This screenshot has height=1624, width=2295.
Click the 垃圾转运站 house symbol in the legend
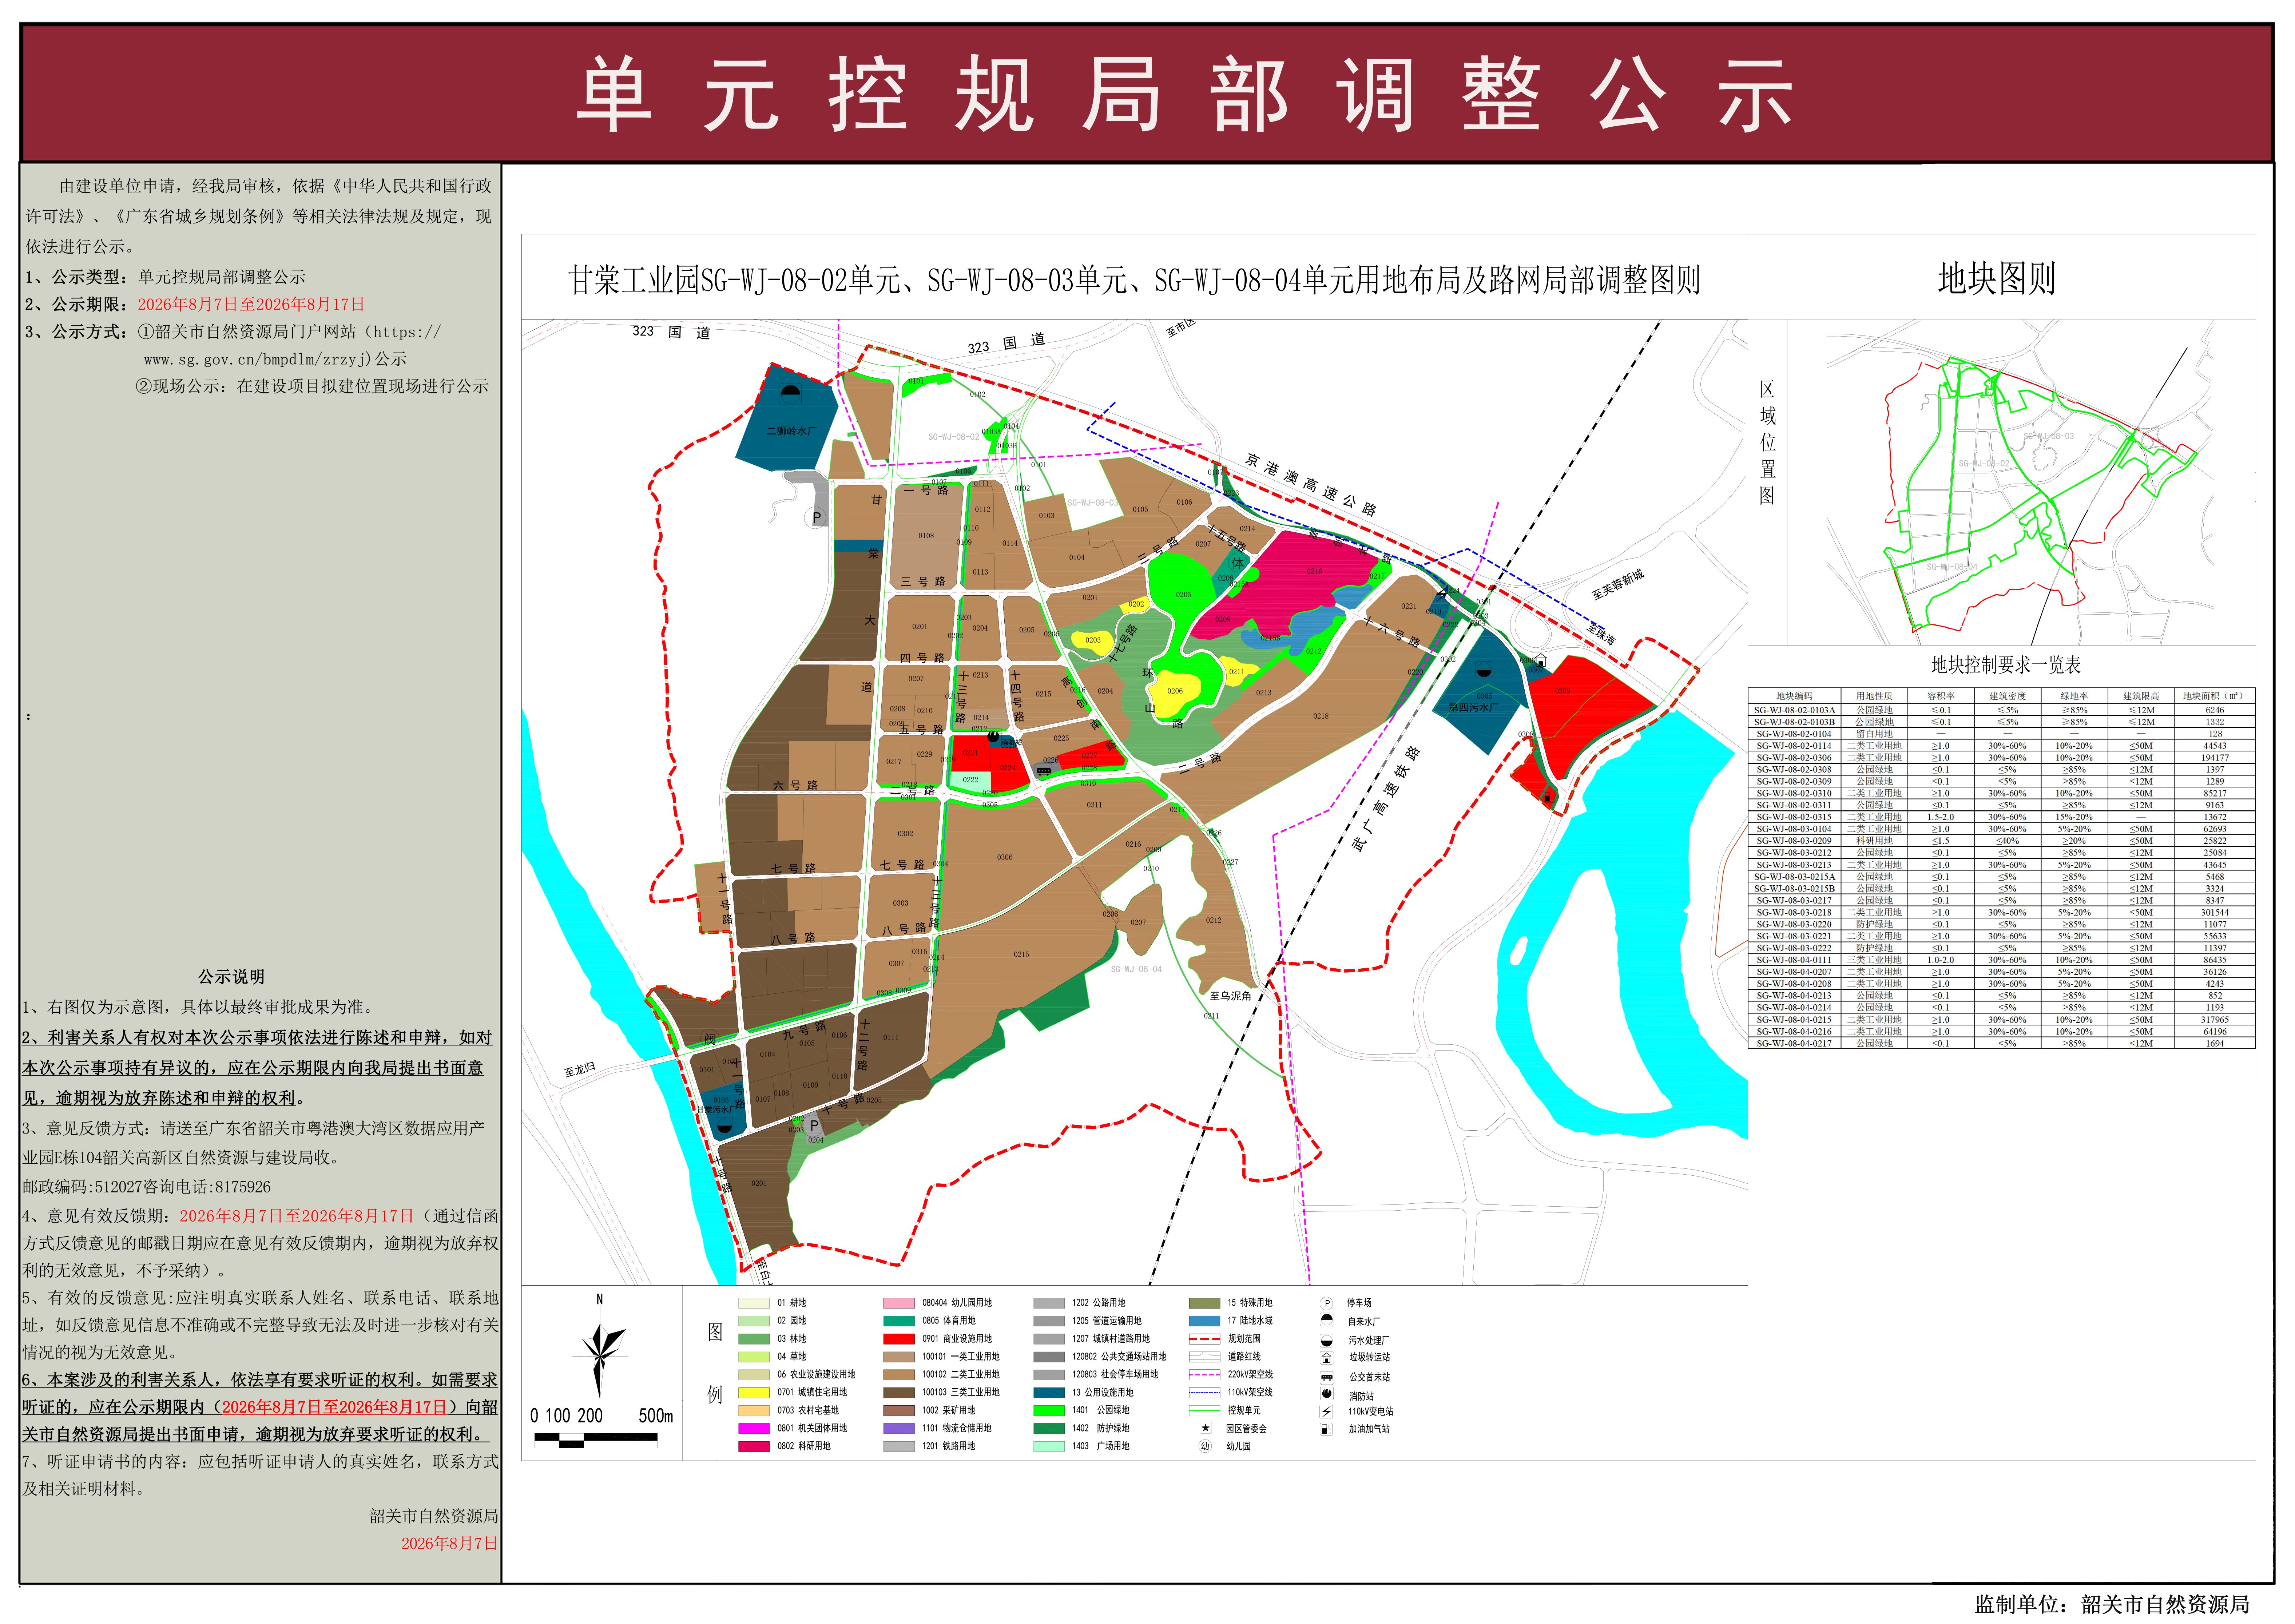pos(1327,1358)
